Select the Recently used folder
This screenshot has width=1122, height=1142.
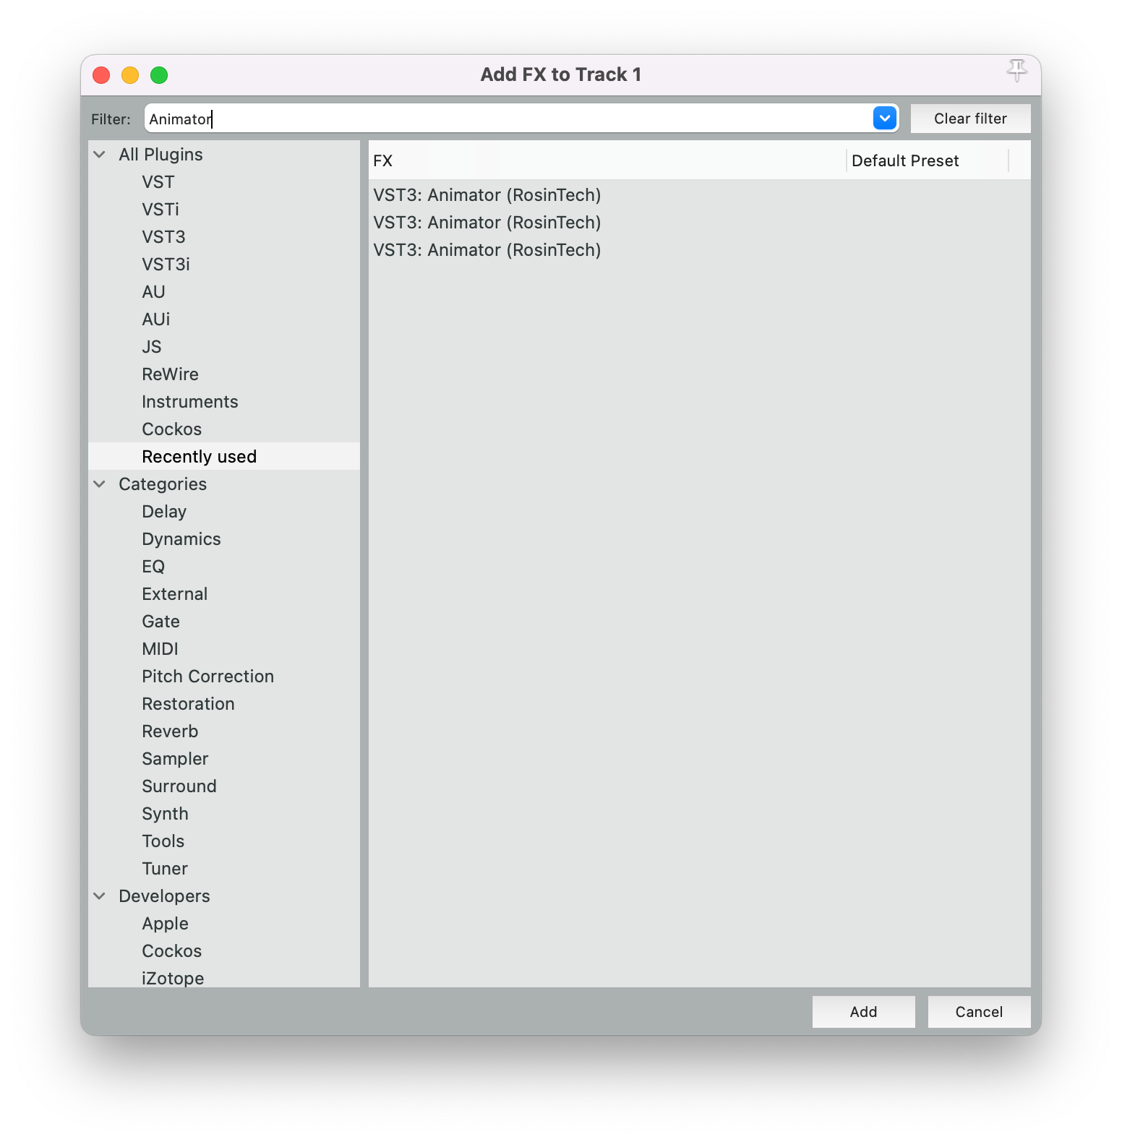coord(199,457)
